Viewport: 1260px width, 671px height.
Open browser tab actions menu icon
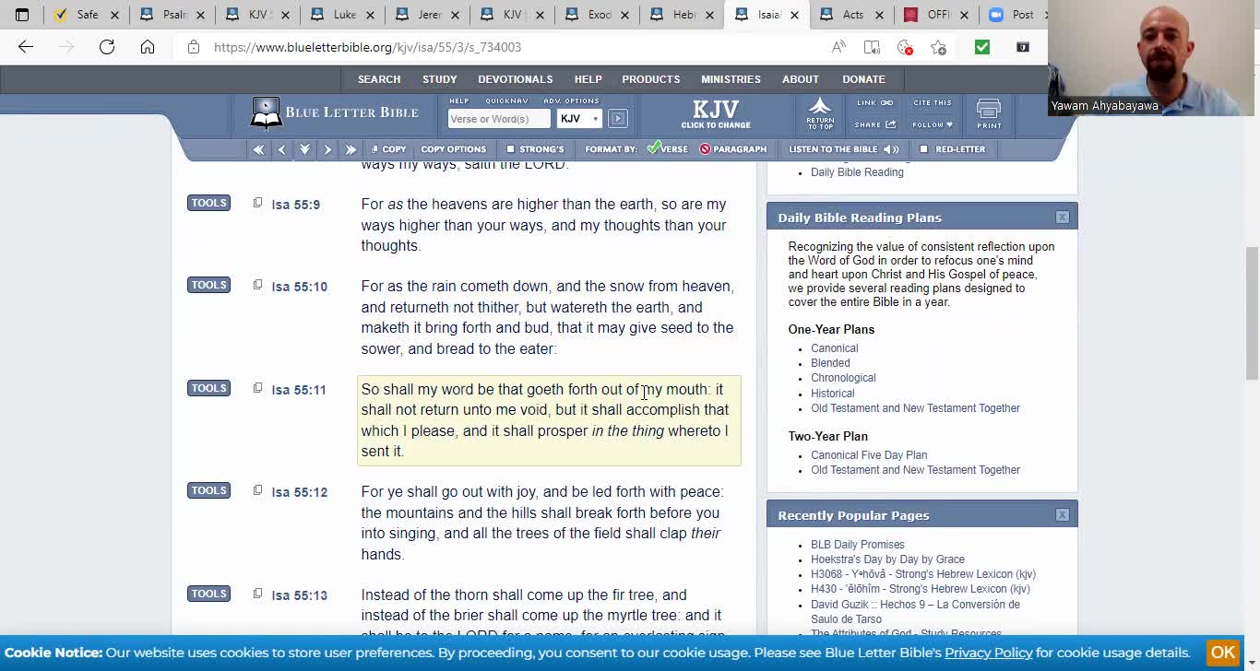22,15
